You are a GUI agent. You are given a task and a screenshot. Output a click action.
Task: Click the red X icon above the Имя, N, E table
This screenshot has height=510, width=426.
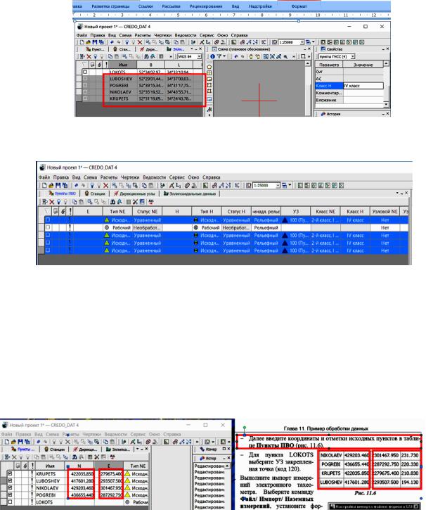coord(14,457)
